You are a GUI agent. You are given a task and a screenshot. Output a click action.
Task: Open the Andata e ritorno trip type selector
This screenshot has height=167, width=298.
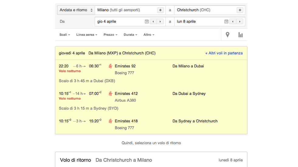[x=76, y=10]
